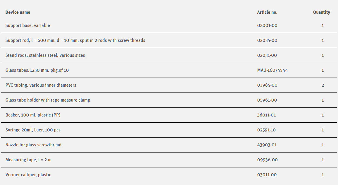338x185 pixels.
Task: Select article number 43903-01
Action: [x=267, y=145]
